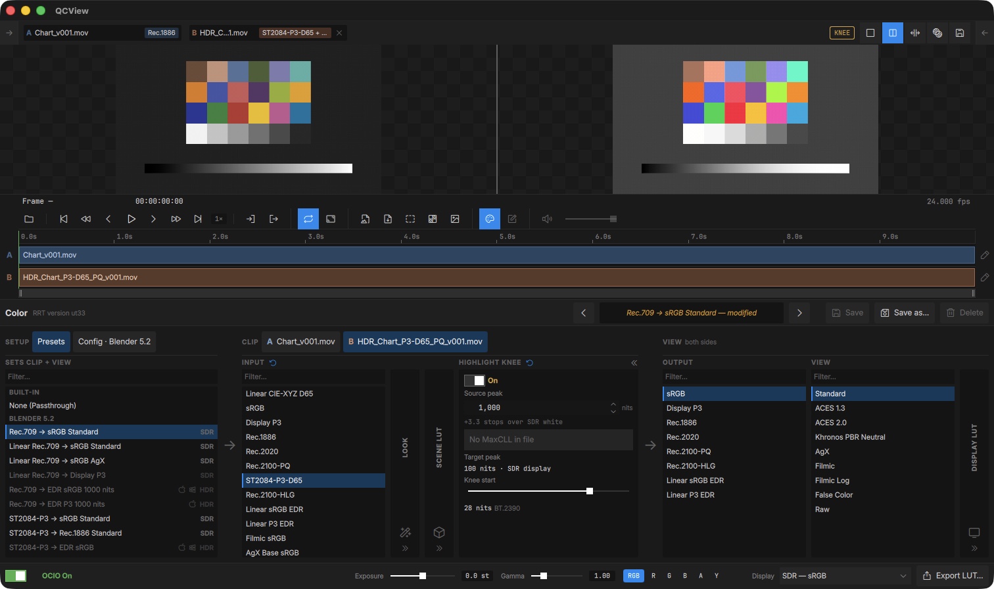994x589 pixels.
Task: Expand the LOOK column chevrons
Action: [405, 548]
